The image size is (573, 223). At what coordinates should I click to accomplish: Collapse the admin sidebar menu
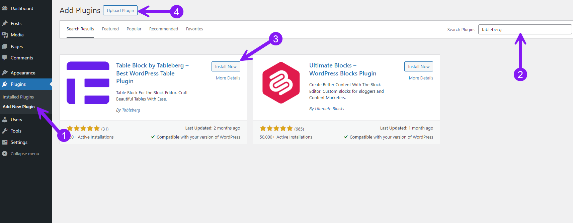(26, 154)
